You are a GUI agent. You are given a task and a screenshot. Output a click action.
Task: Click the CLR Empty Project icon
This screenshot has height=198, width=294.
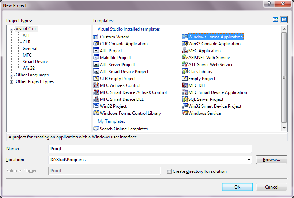coord(96,78)
